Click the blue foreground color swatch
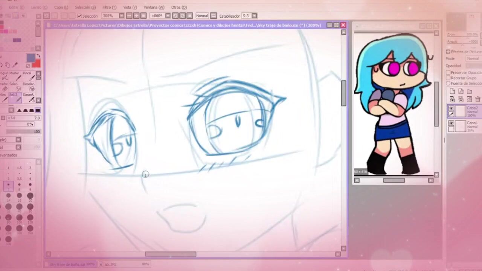 coord(31,58)
